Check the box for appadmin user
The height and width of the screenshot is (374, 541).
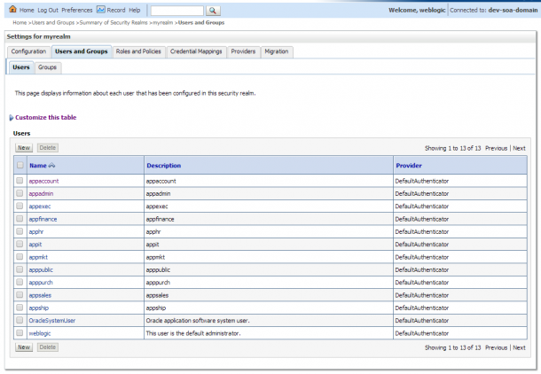click(x=20, y=193)
